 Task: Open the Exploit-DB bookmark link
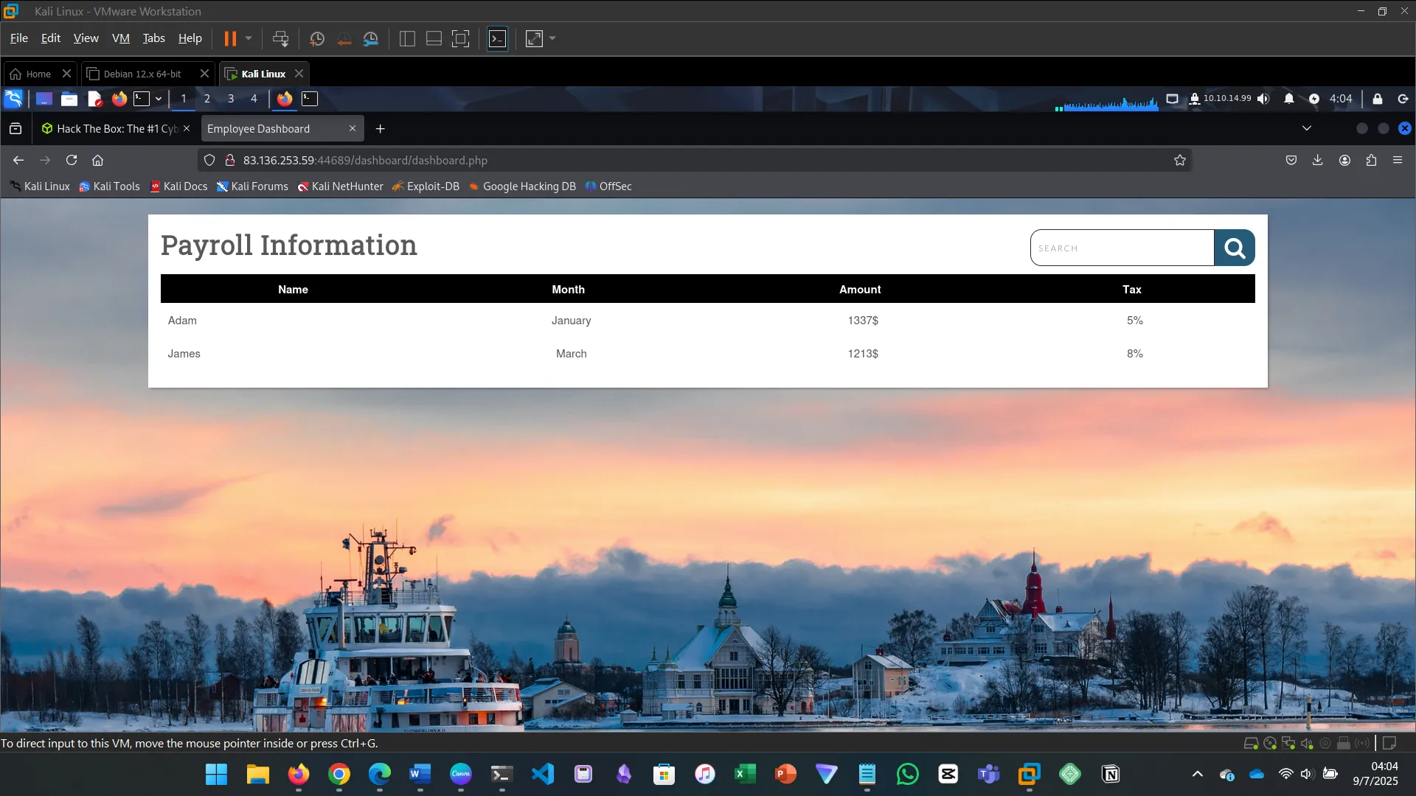click(432, 186)
